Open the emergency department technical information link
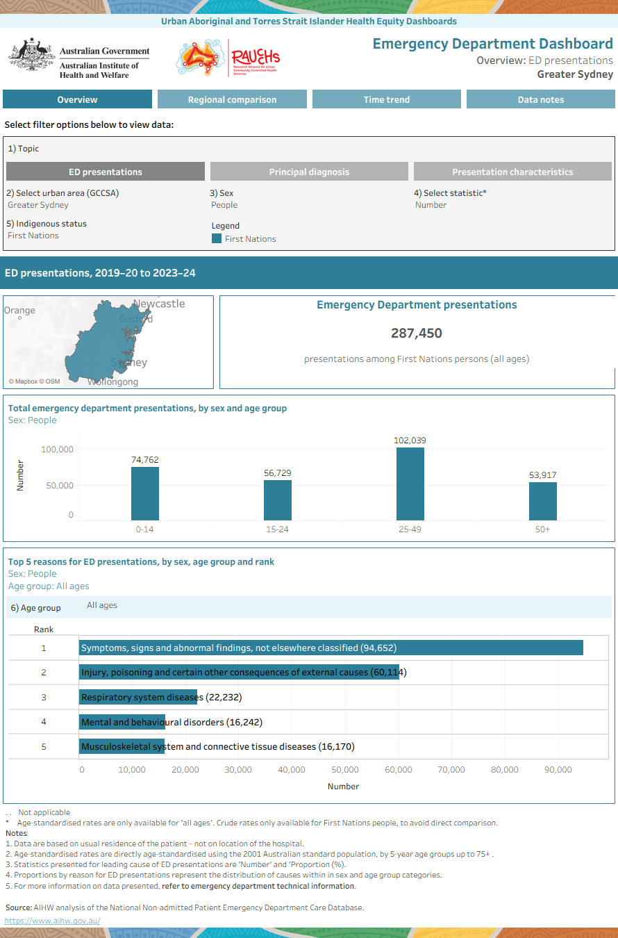The height and width of the screenshot is (938, 618). (x=258, y=886)
